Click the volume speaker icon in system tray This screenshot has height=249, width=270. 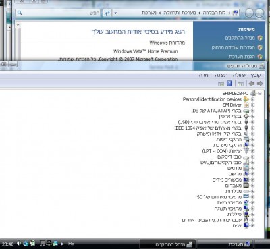pos(19,244)
